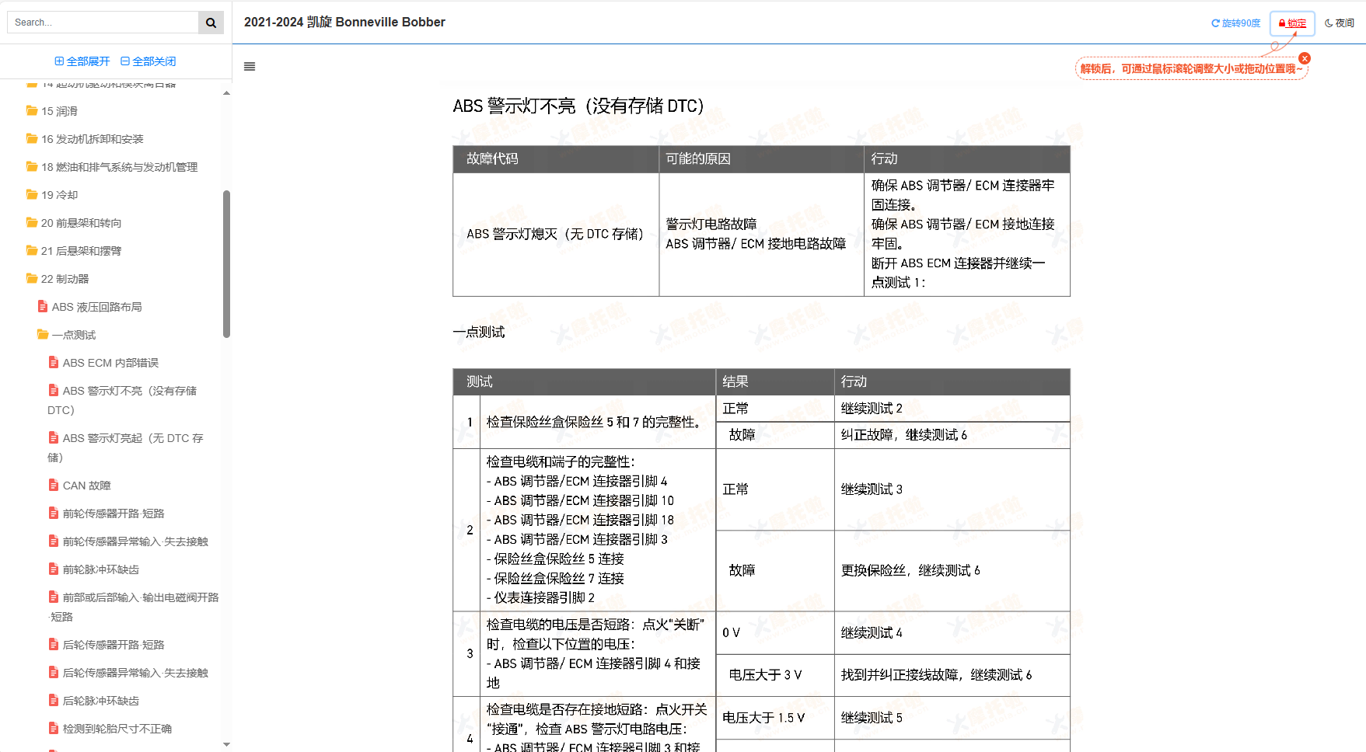Open the 15 润滑 folder

[60, 111]
